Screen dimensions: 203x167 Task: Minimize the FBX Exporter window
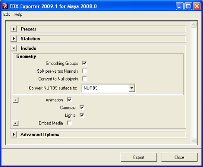tap(180, 6)
